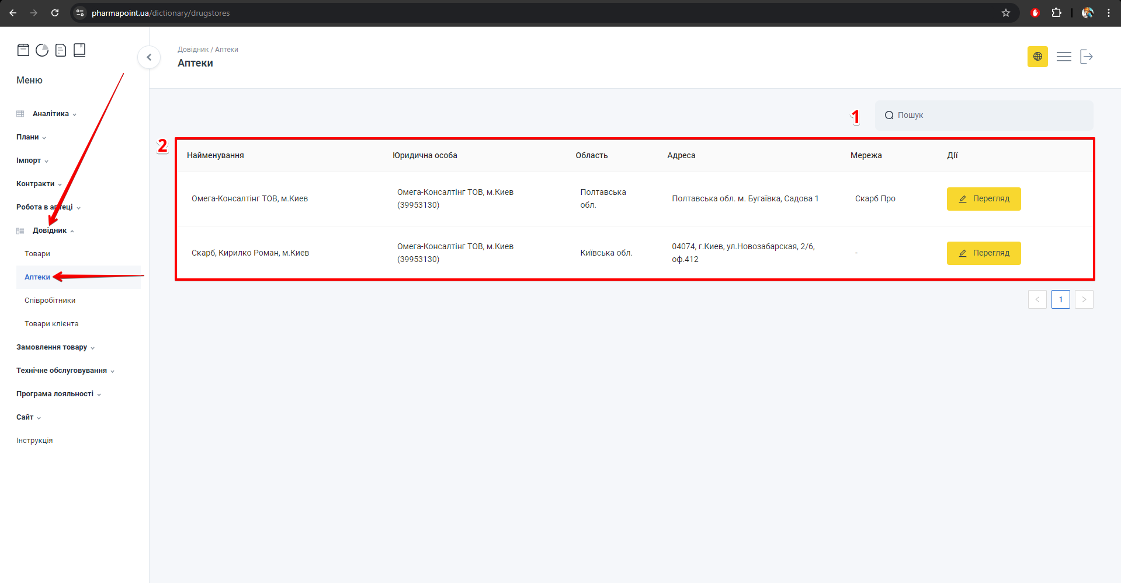Screen dimensions: 1121x583
Task: Click the logout icon at top right
Action: pyautogui.click(x=1087, y=57)
